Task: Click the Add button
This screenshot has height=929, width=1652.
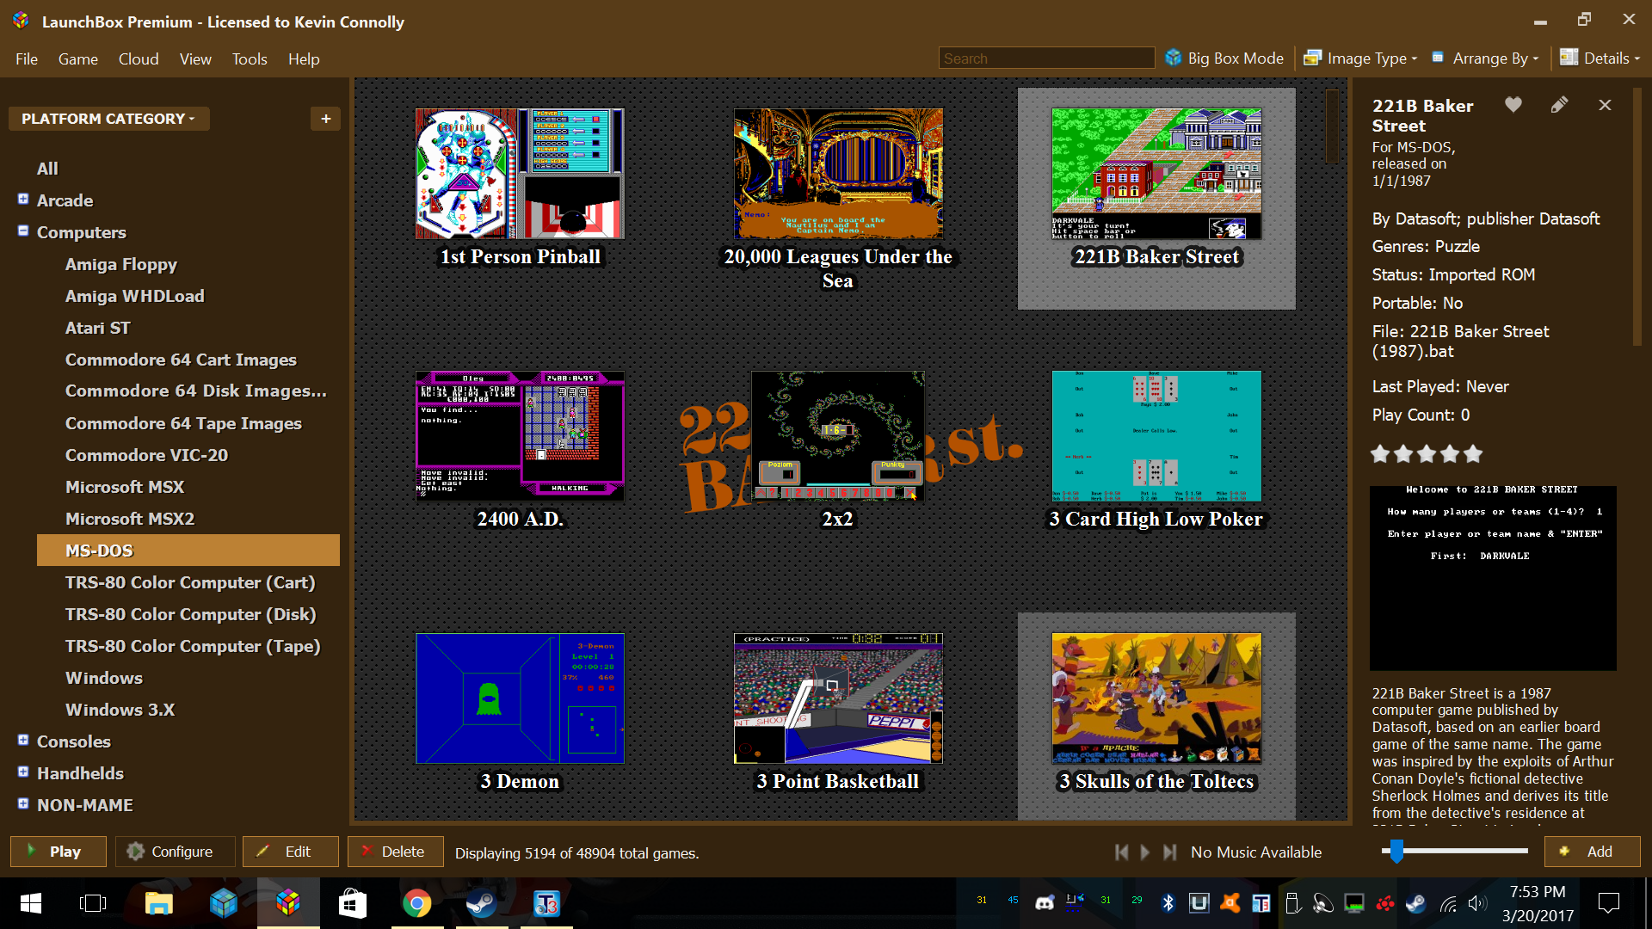Action: pyautogui.click(x=1592, y=852)
